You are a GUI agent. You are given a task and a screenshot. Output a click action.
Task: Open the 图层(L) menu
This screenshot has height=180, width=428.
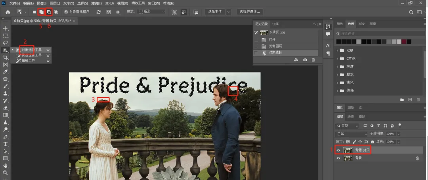pyautogui.click(x=55, y=3)
